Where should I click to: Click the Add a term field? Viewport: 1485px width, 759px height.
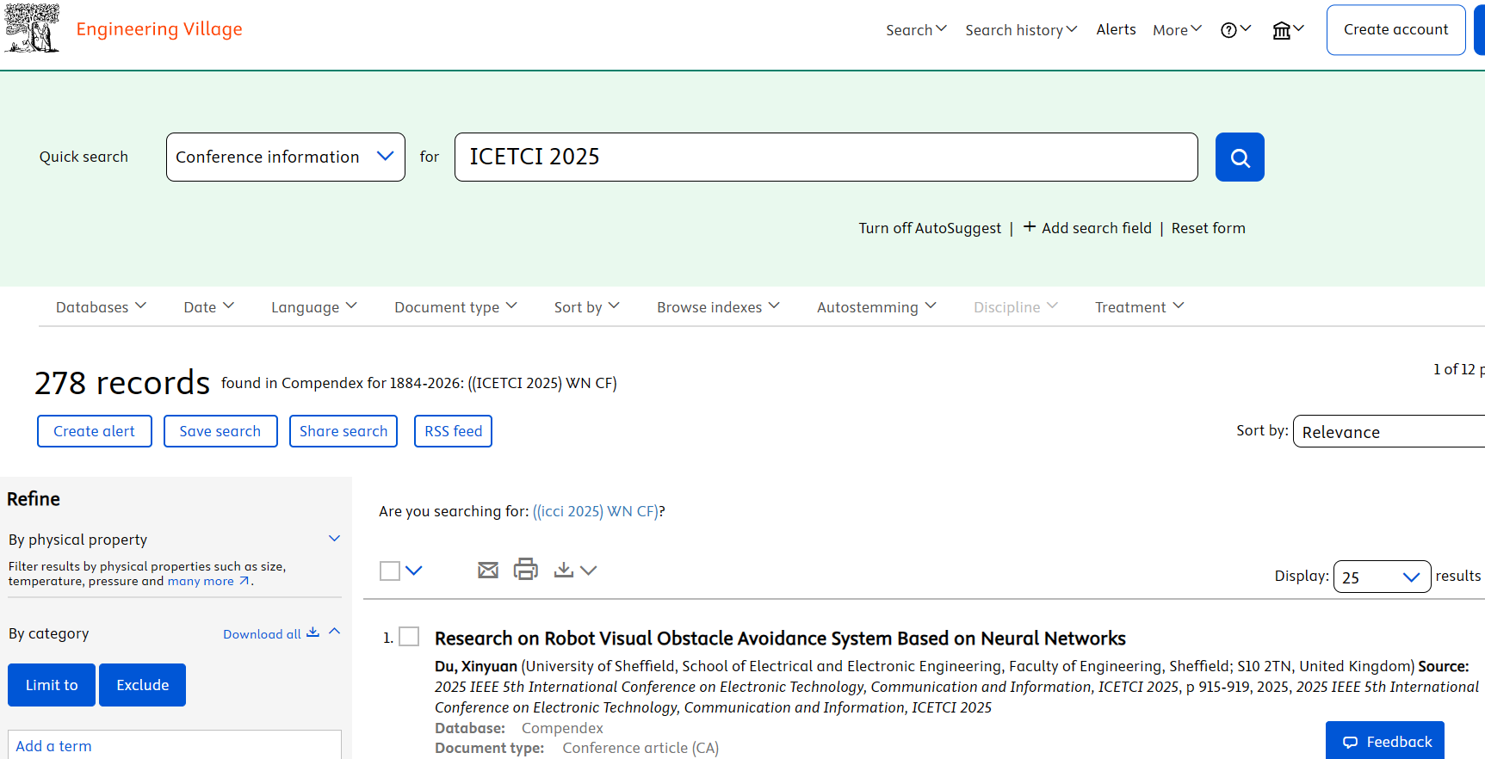pos(175,744)
